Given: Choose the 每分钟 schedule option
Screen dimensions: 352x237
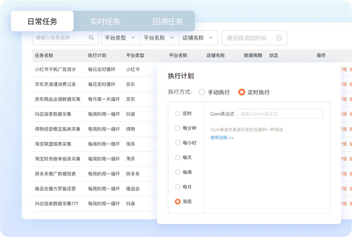Looking at the screenshot, I should click(178, 128).
